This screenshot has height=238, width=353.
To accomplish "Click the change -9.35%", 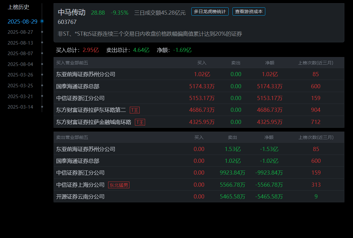I will tap(120, 13).
